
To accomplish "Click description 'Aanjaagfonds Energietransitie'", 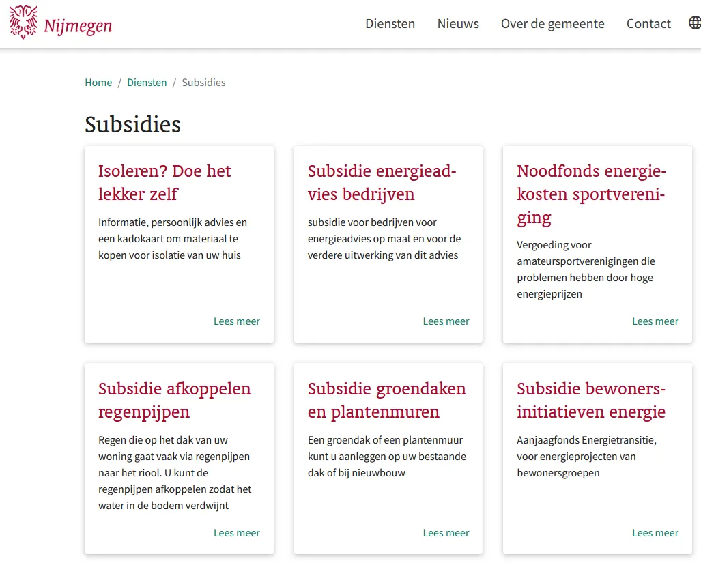I will click(x=586, y=457).
